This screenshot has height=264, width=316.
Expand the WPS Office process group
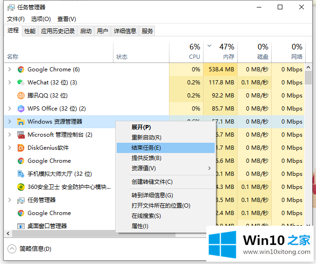pyautogui.click(x=9, y=109)
